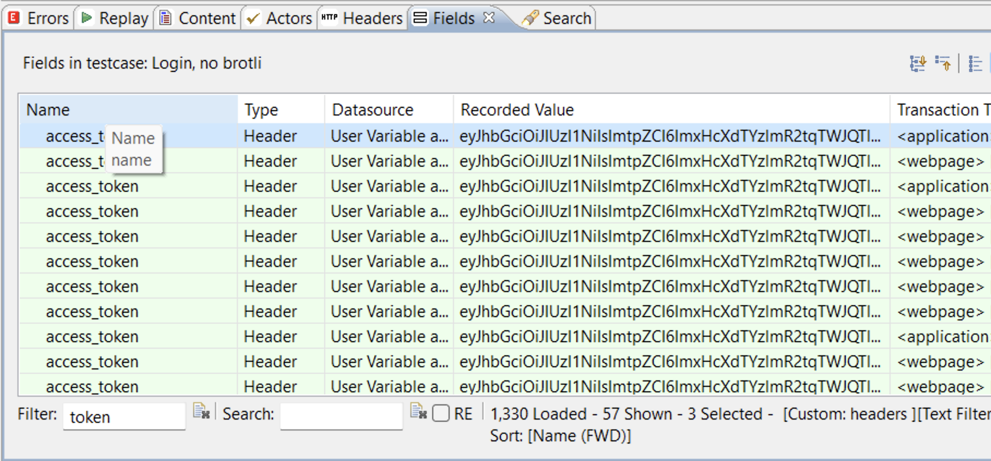Sort by the Type column header
The width and height of the screenshot is (991, 461).
[x=281, y=110]
